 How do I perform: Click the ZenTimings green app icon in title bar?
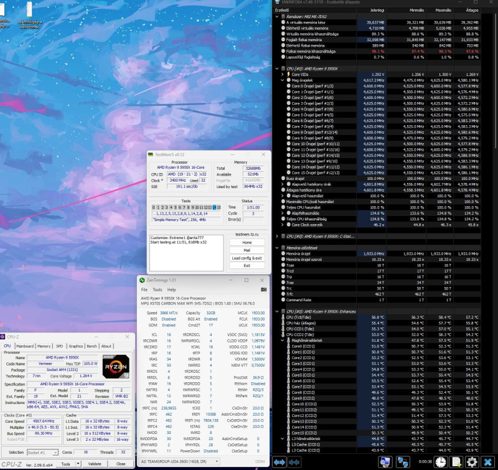(142, 280)
